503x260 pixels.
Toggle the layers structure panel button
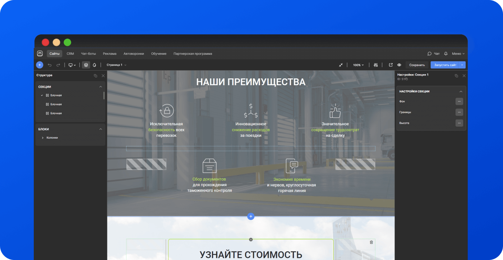pos(86,65)
